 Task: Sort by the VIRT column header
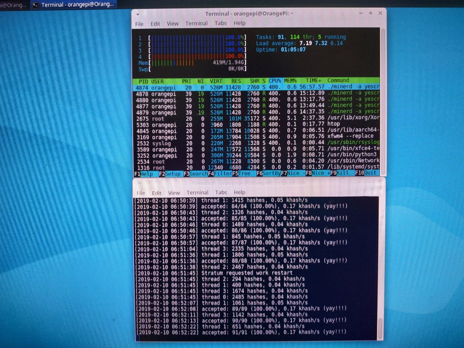216,81
